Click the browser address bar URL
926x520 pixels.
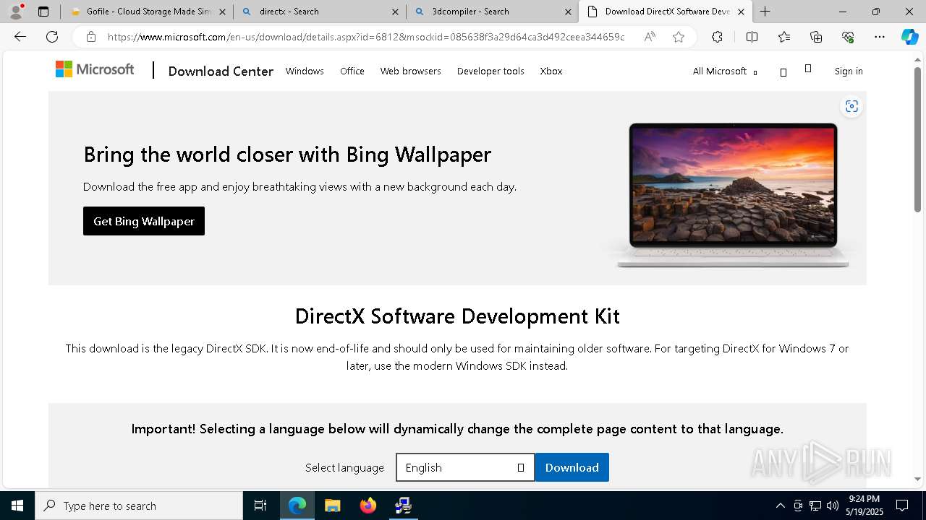[x=366, y=37]
